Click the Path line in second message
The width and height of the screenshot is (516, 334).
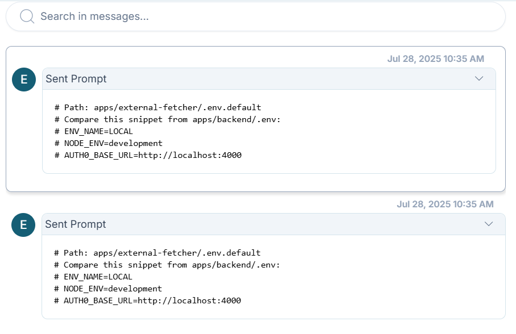click(157, 253)
